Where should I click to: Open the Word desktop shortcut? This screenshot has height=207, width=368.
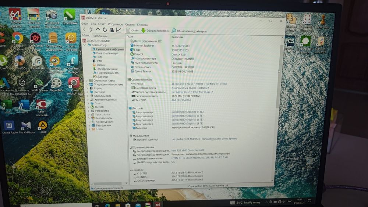[x=24, y=106]
